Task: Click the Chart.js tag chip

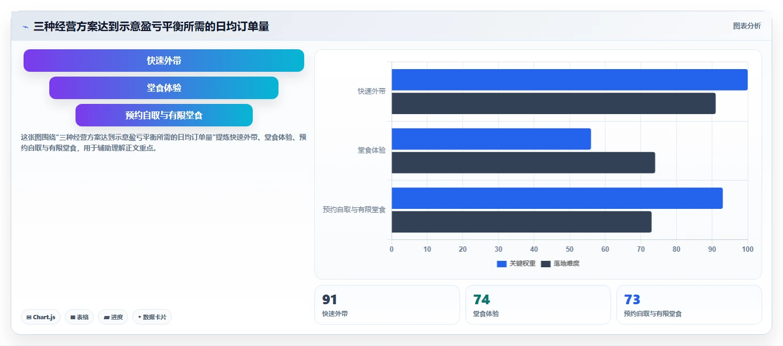Action: click(41, 317)
